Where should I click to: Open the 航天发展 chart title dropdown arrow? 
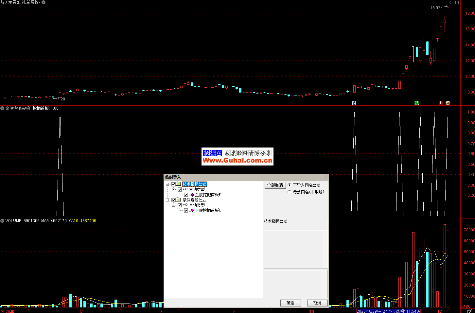tap(44, 2)
